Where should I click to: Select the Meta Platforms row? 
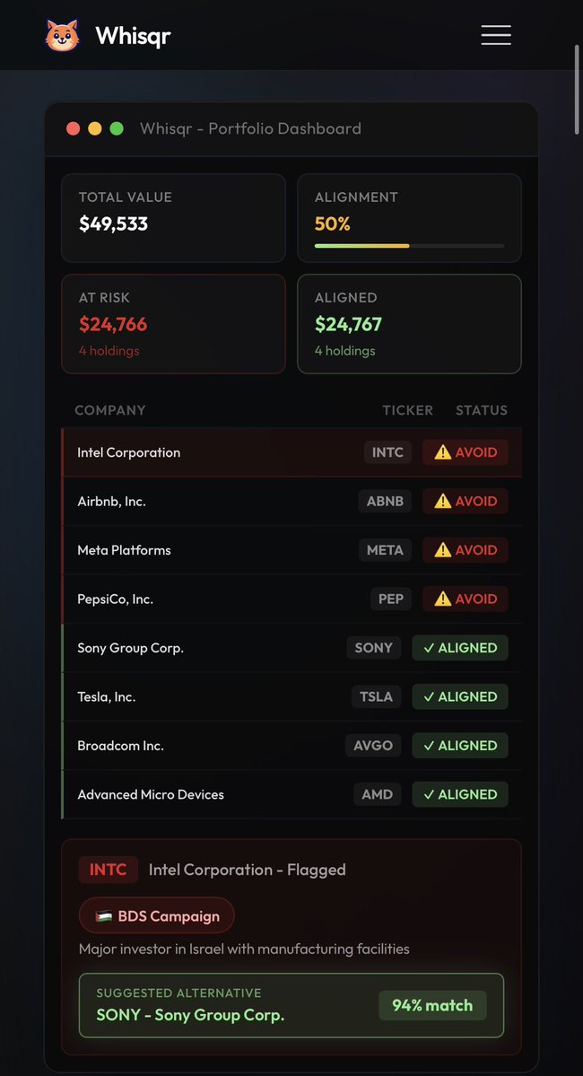pos(291,549)
